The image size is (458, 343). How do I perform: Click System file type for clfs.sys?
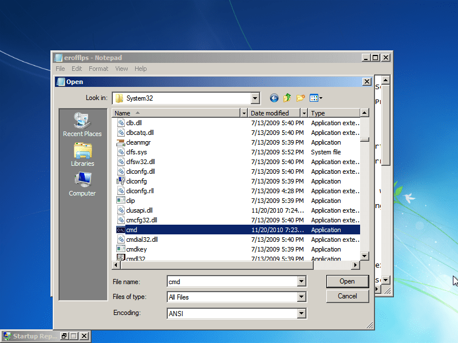pos(326,152)
